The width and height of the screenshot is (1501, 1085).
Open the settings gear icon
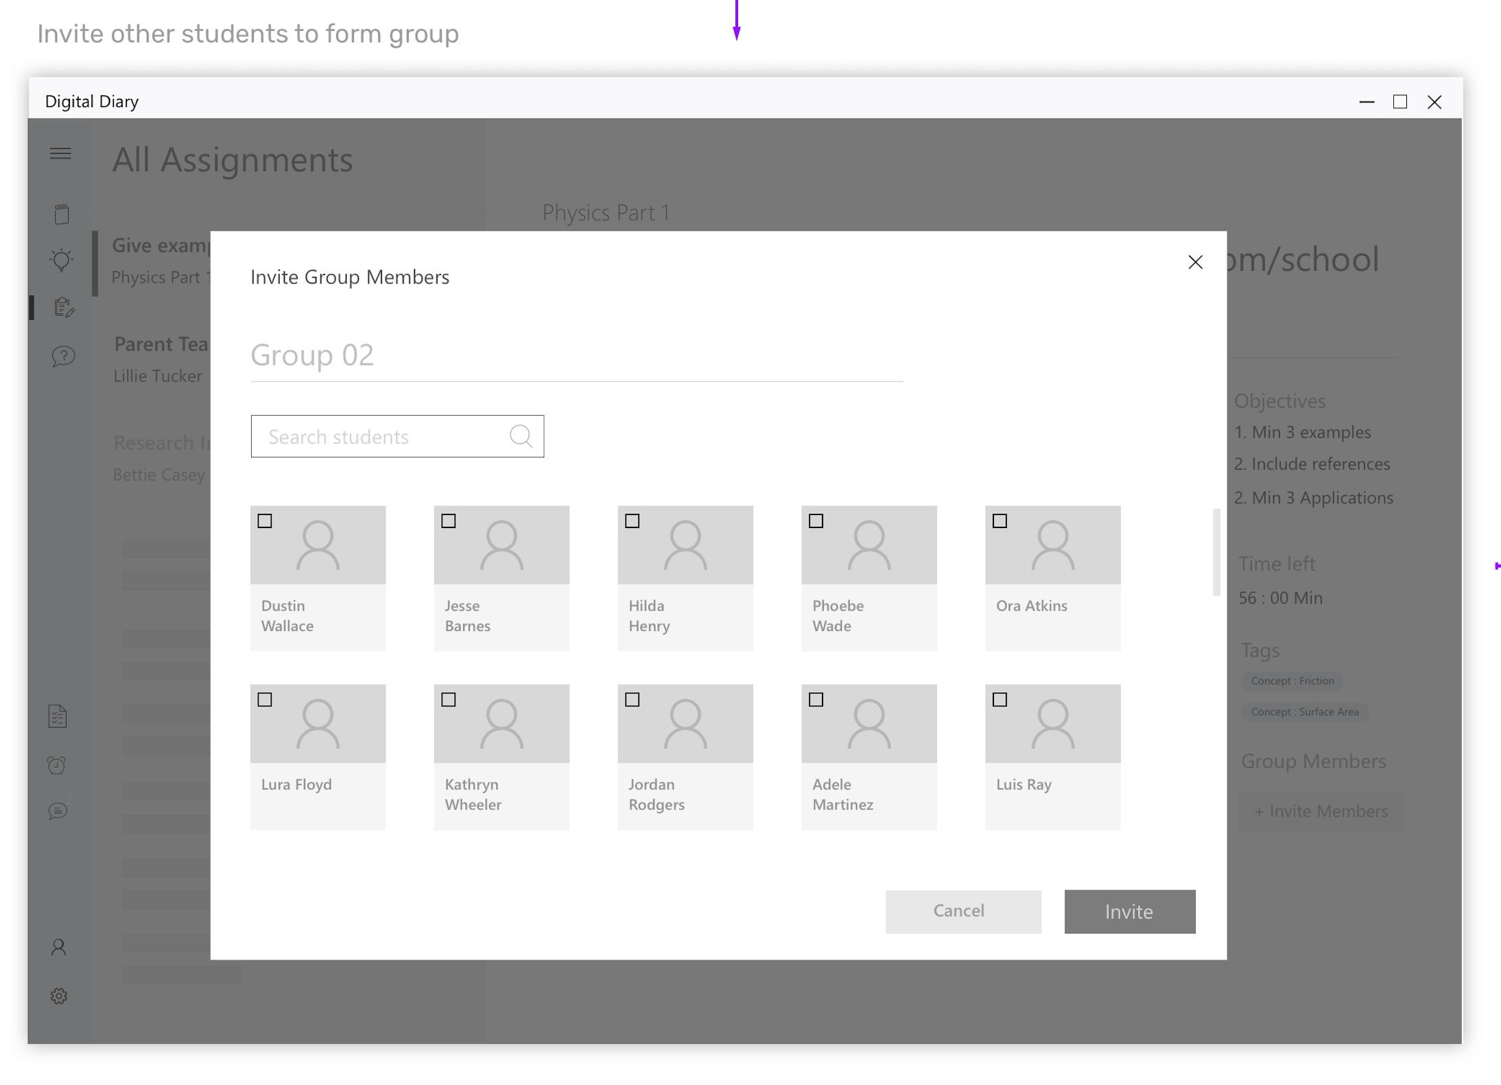tap(59, 996)
